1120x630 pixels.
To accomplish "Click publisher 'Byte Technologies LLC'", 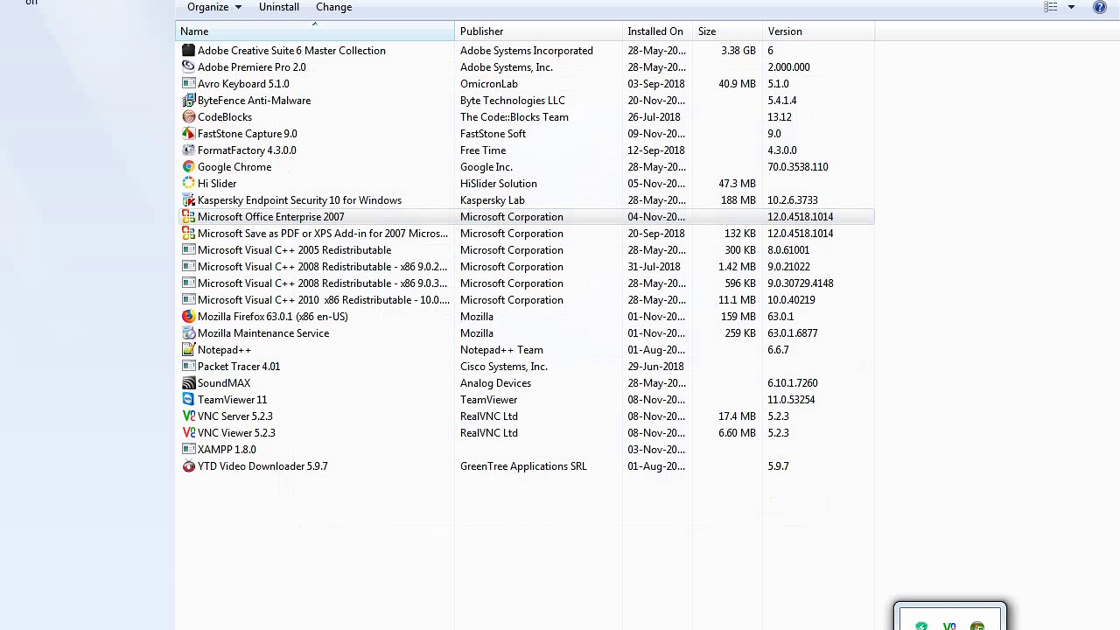I will pyautogui.click(x=513, y=101).
